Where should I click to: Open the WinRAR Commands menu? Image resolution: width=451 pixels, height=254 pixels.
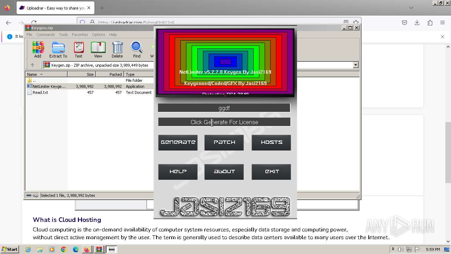[45, 35]
